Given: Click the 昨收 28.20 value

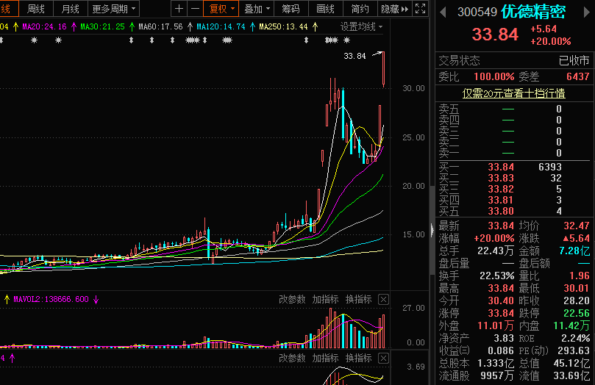Looking at the screenshot, I should [577, 301].
